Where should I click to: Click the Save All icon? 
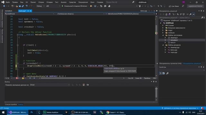[23, 6]
